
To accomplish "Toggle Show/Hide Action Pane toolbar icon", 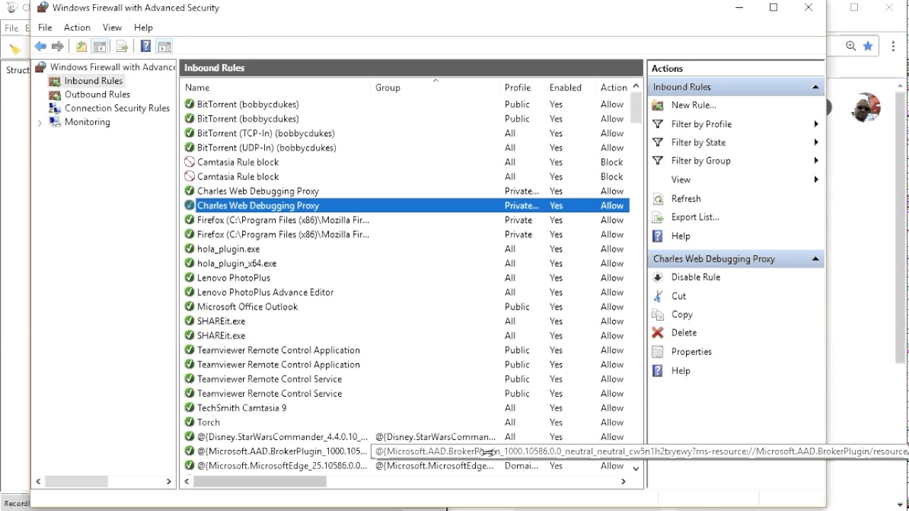I will point(164,47).
